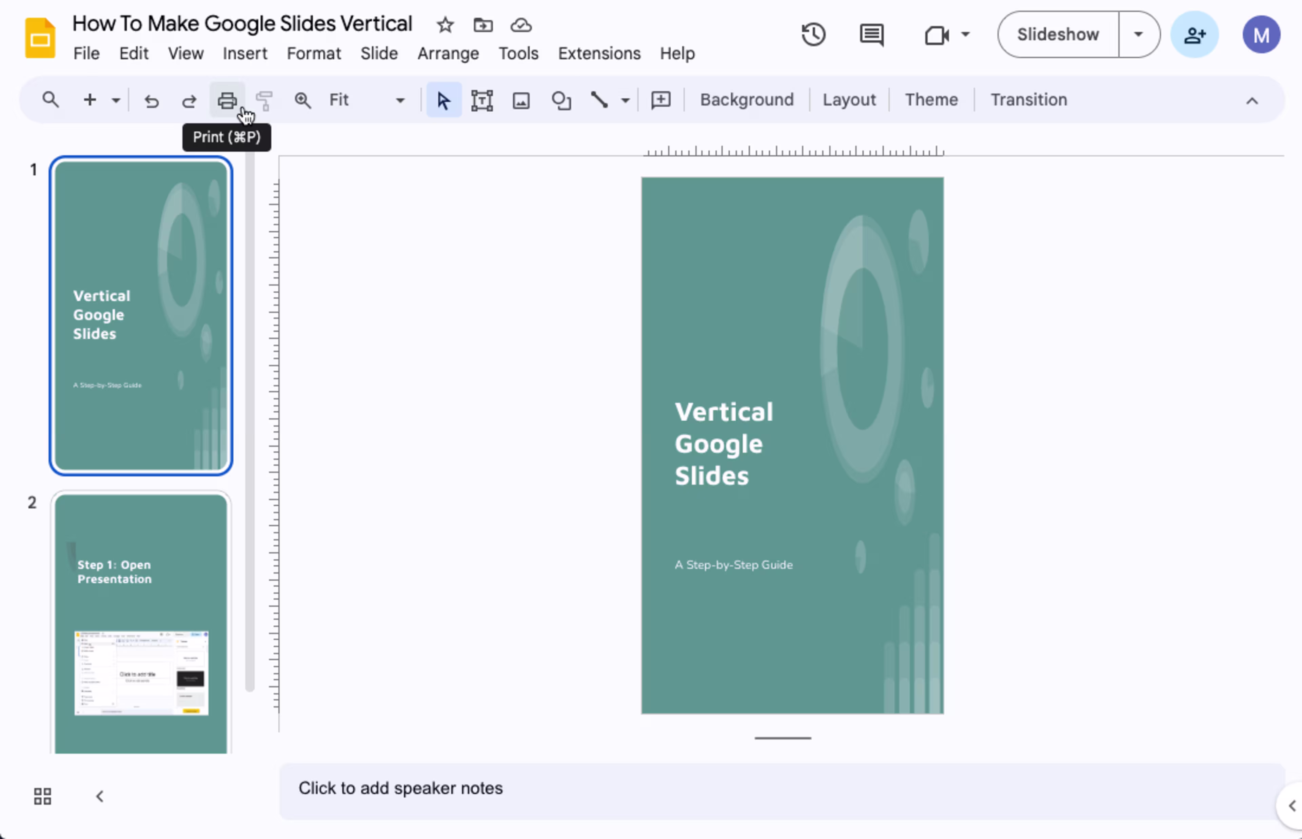The height and width of the screenshot is (839, 1302).
Task: Add a new slide with plus
Action: [90, 100]
